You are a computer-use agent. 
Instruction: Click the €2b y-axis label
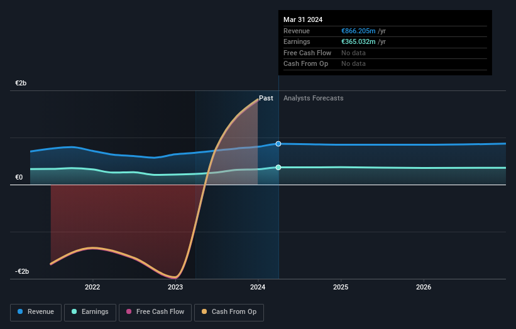21,83
